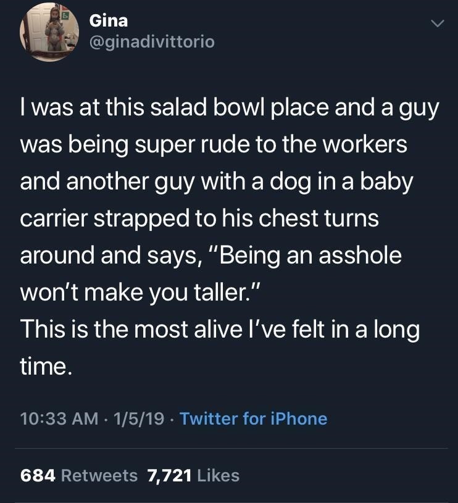Screen dimensions: 458x503
Task: Tap the line "This is the most alive"
Action: coord(220,328)
